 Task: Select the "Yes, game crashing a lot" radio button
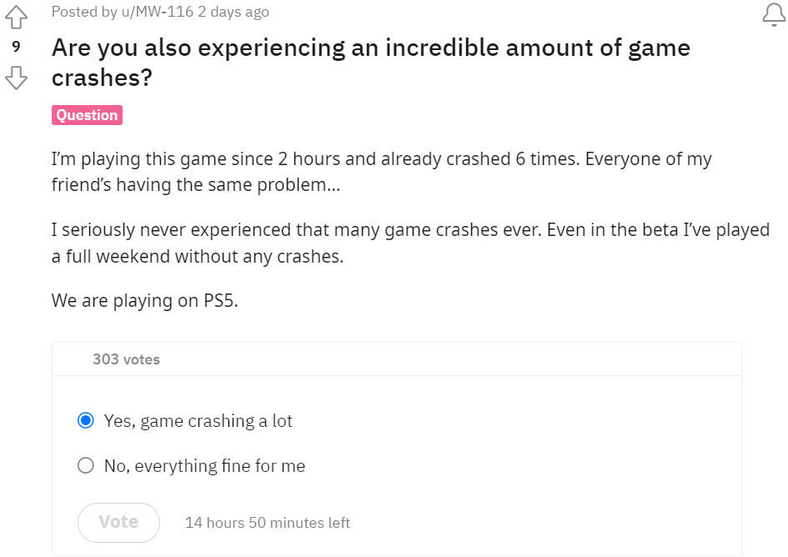point(85,421)
